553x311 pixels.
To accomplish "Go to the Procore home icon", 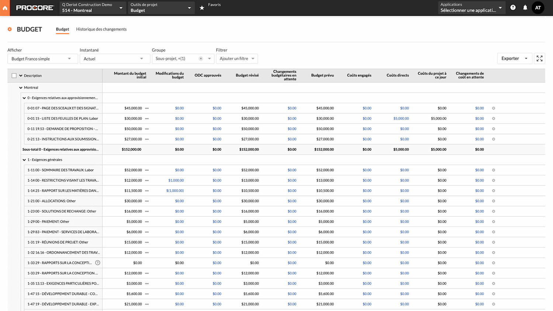I will [5, 8].
